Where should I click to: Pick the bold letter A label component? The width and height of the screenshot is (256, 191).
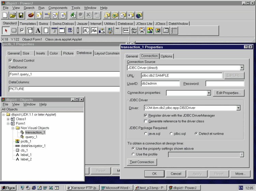38,31
